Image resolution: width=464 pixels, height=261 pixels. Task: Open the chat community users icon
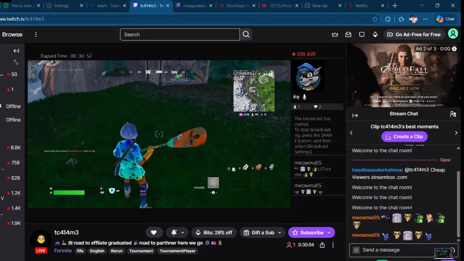point(453,114)
